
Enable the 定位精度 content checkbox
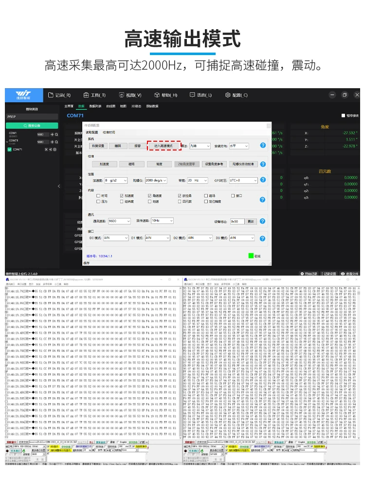(x=206, y=202)
